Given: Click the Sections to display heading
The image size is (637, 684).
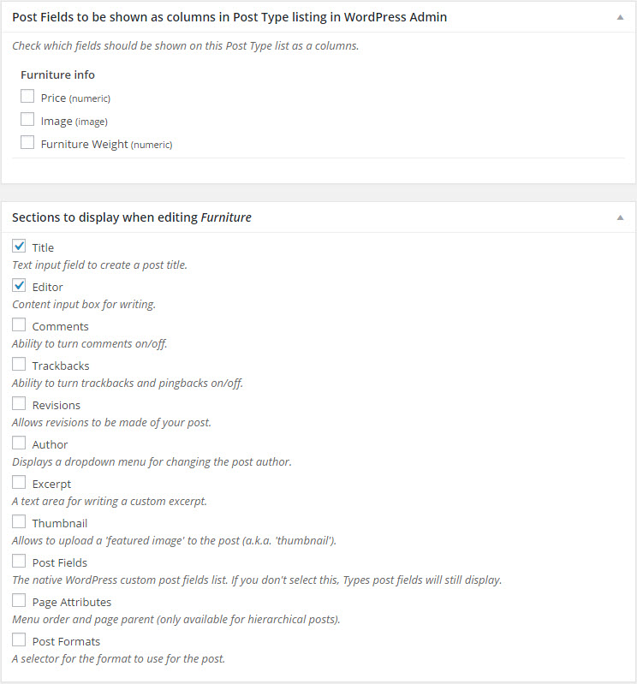Looking at the screenshot, I should tap(132, 217).
